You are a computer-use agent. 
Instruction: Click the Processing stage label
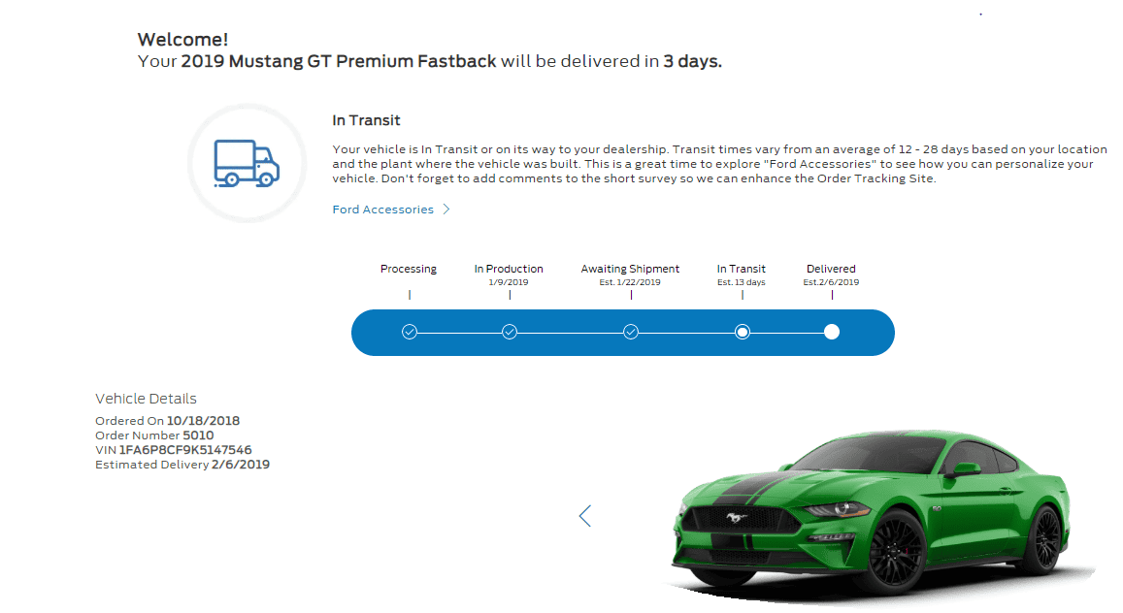click(409, 269)
